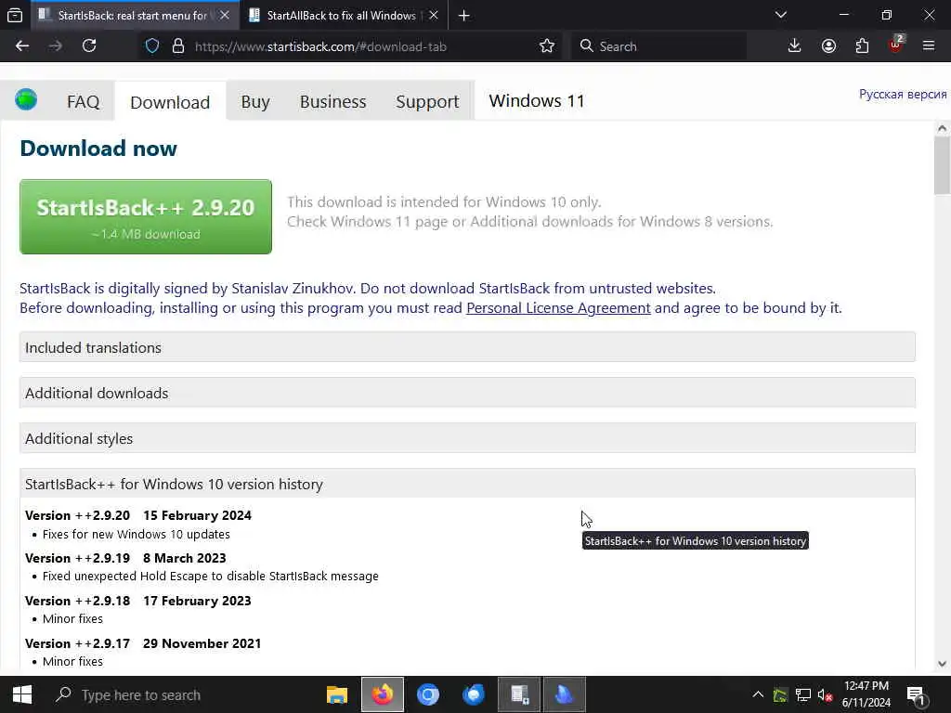Select the StartIsBack real start menu tab
Image resolution: width=951 pixels, height=713 pixels.
[135, 15]
